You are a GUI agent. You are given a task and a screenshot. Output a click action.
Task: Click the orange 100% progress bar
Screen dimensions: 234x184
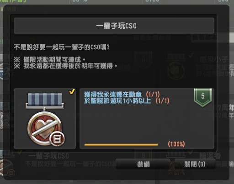pos(121,145)
